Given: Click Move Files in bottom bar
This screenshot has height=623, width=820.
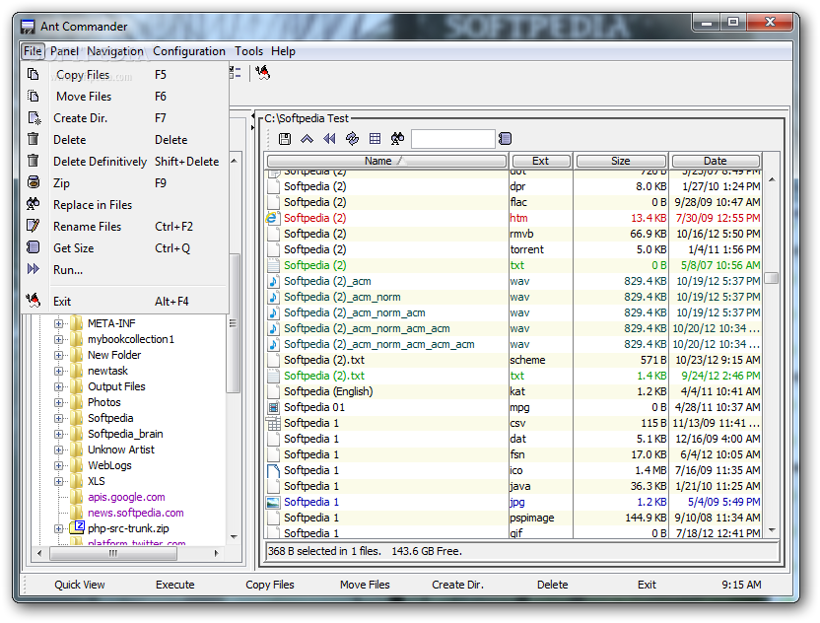Looking at the screenshot, I should click(x=365, y=585).
